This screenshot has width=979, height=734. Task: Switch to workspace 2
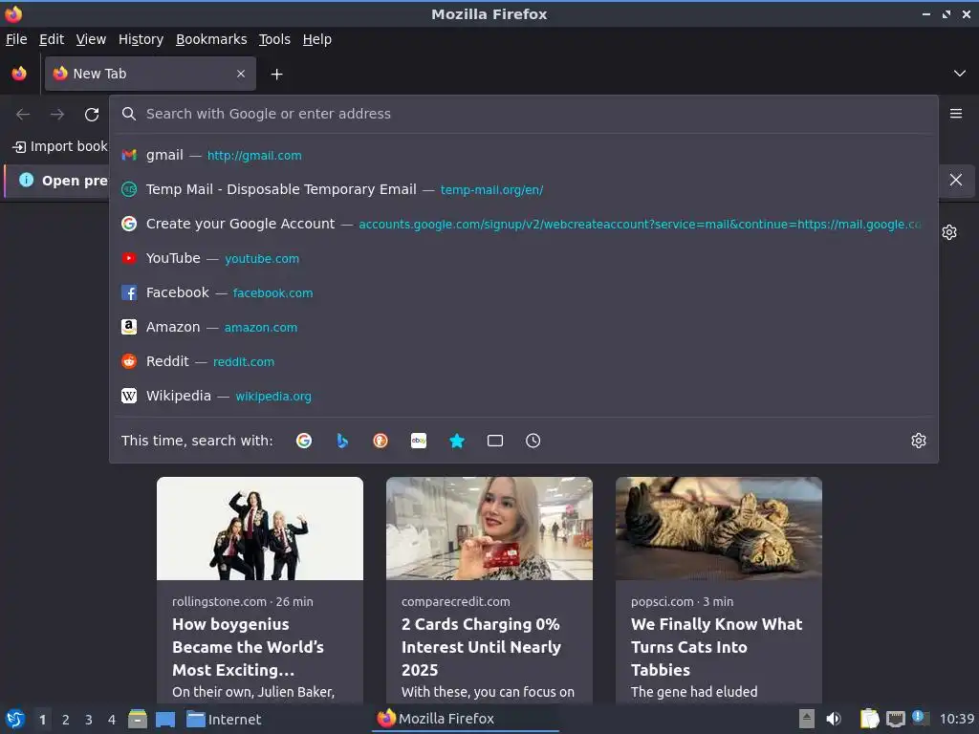point(66,720)
